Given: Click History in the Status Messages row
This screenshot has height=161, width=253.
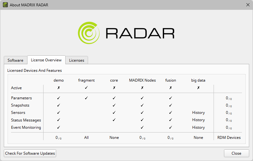Looking at the screenshot, I should click(x=198, y=120).
